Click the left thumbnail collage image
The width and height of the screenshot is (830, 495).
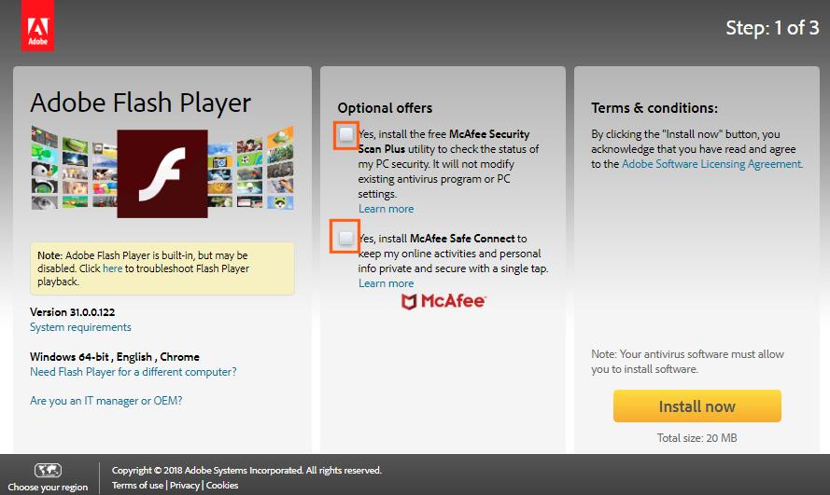coord(74,168)
